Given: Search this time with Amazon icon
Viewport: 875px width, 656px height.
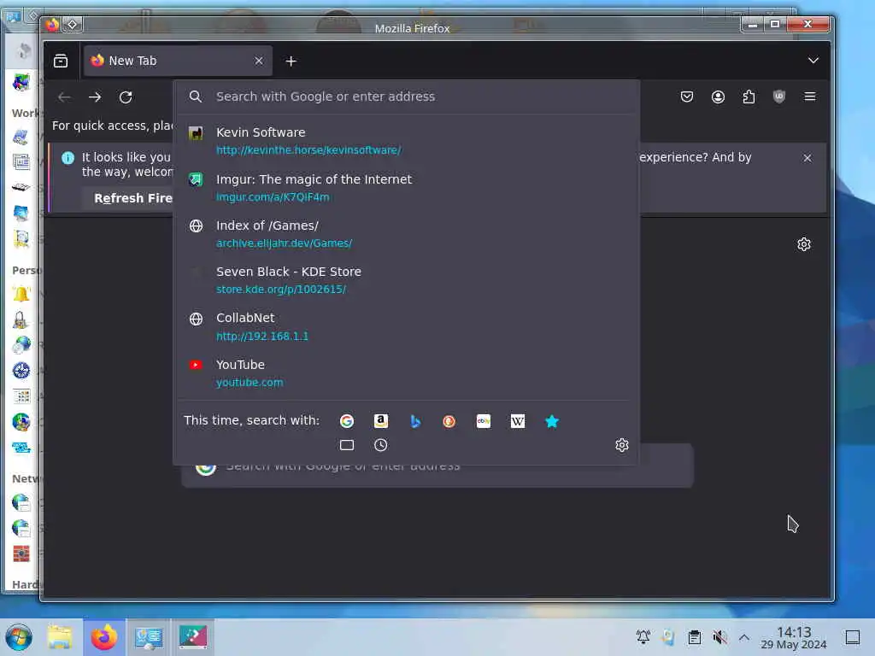Looking at the screenshot, I should (380, 421).
